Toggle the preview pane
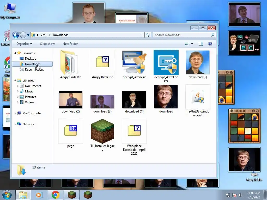Image resolution: width=267 pixels, height=200 pixels. click(201, 44)
